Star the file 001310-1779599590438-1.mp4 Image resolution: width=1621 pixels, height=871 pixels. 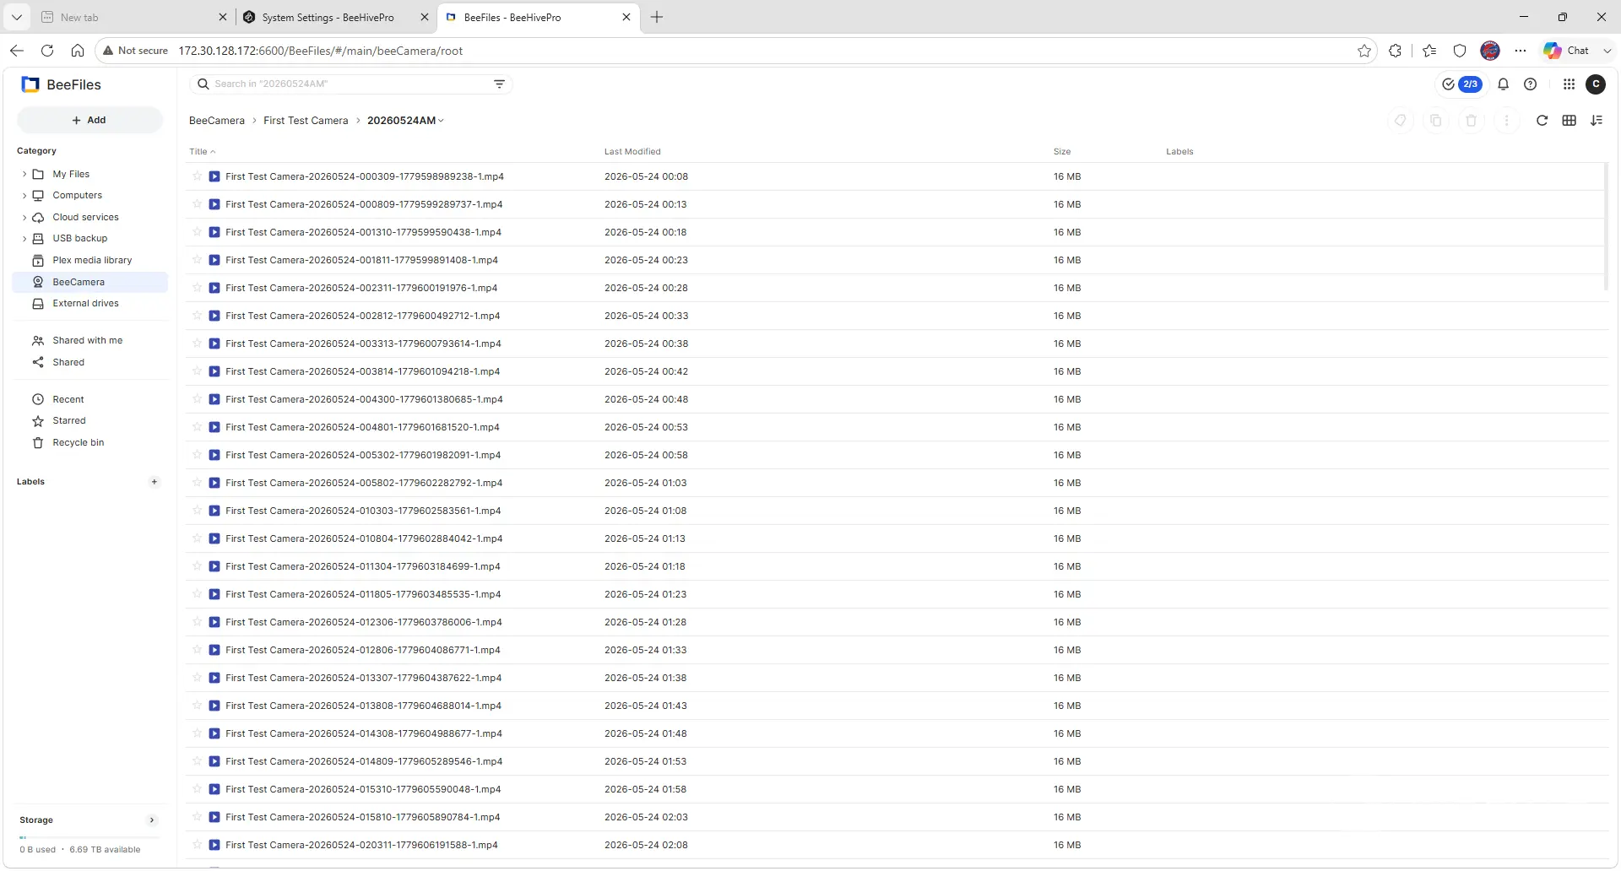coord(197,232)
